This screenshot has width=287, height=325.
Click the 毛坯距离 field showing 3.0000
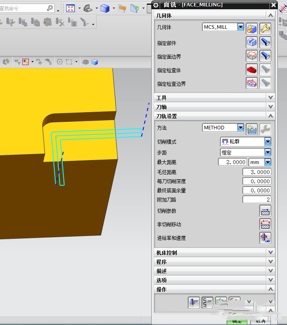(257, 172)
